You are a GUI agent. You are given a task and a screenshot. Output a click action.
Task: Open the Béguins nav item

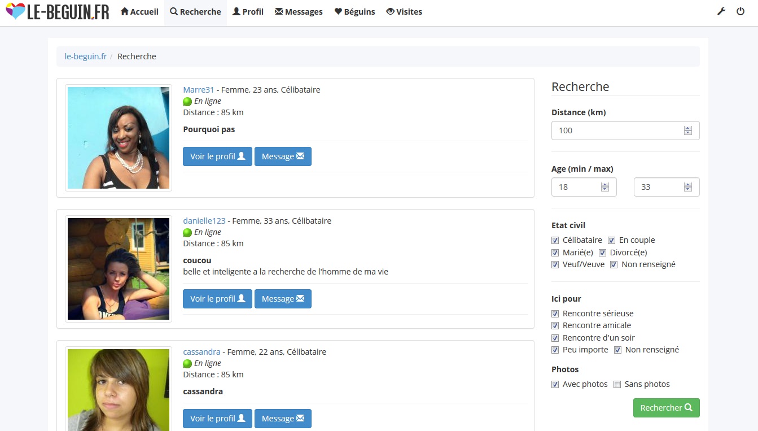click(x=354, y=12)
